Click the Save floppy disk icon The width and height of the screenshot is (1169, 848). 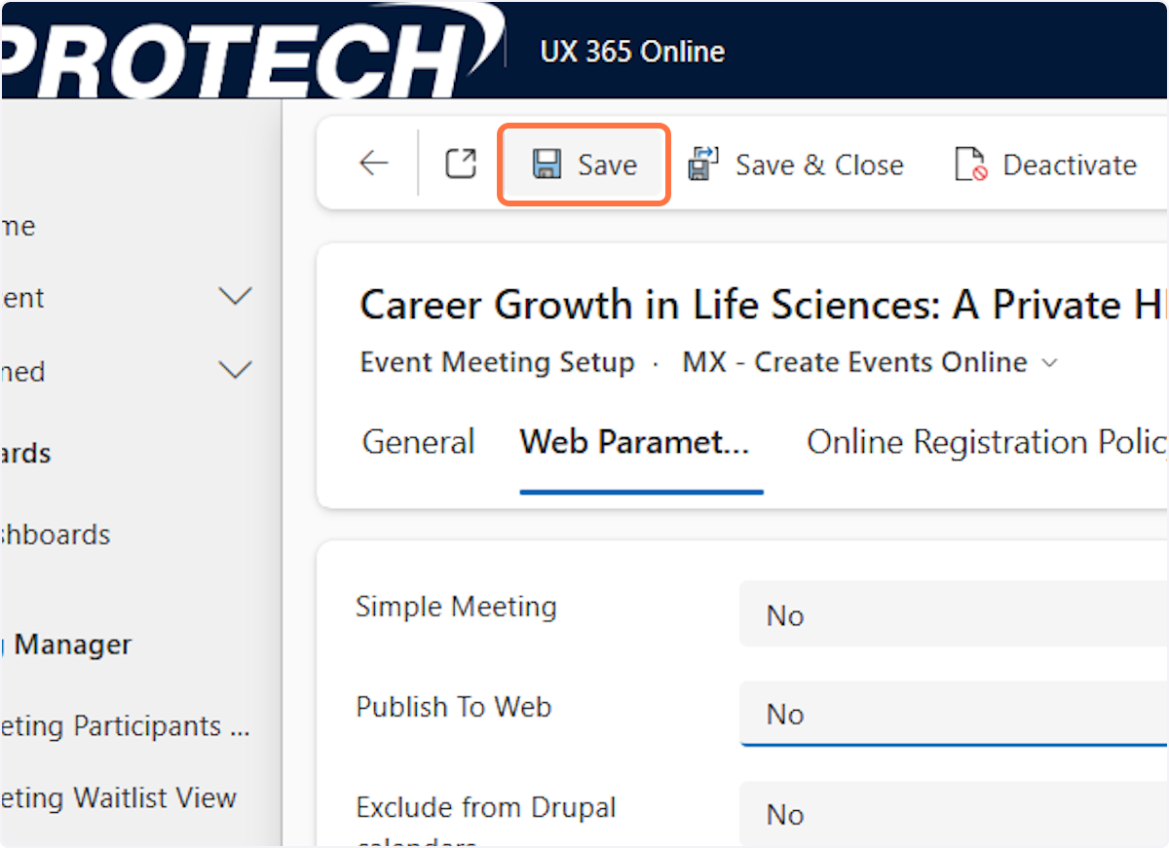coord(547,164)
